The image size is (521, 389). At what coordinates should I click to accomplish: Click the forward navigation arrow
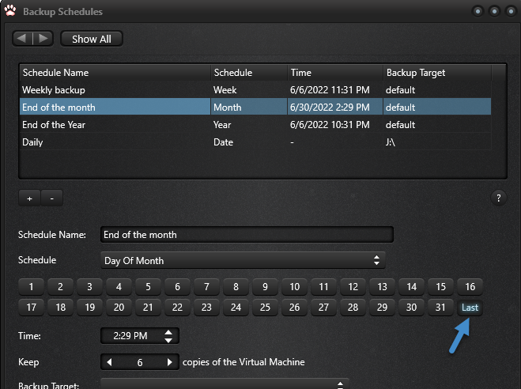[x=43, y=39]
